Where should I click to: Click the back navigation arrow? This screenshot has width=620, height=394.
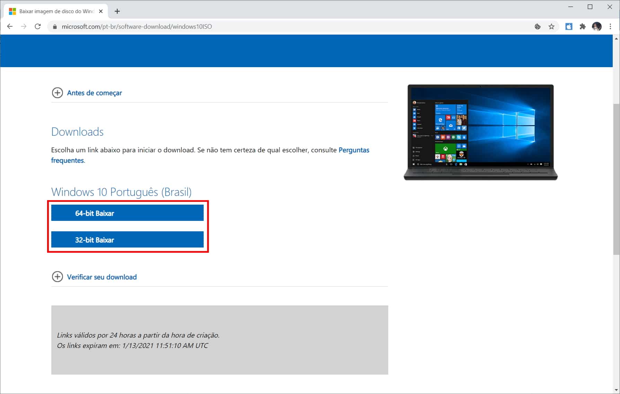click(9, 26)
